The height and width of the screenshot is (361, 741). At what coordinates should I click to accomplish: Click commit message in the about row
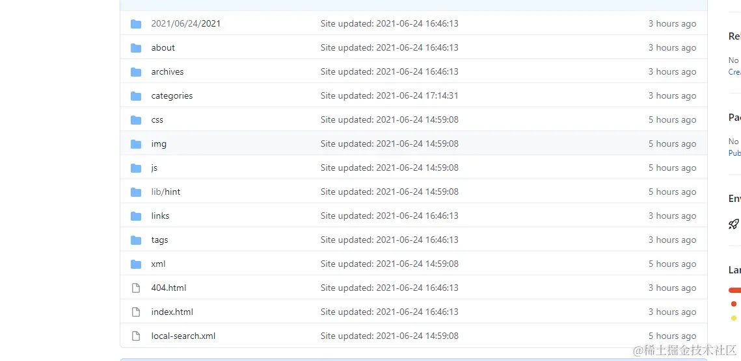[390, 47]
